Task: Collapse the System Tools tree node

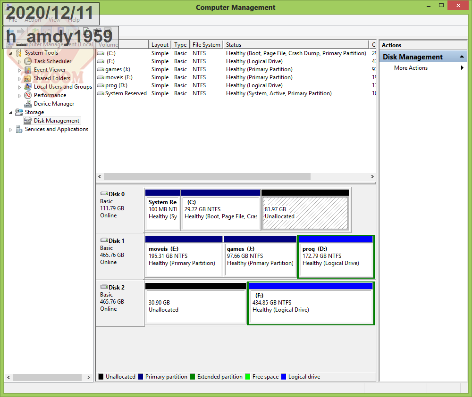Action: [x=10, y=53]
